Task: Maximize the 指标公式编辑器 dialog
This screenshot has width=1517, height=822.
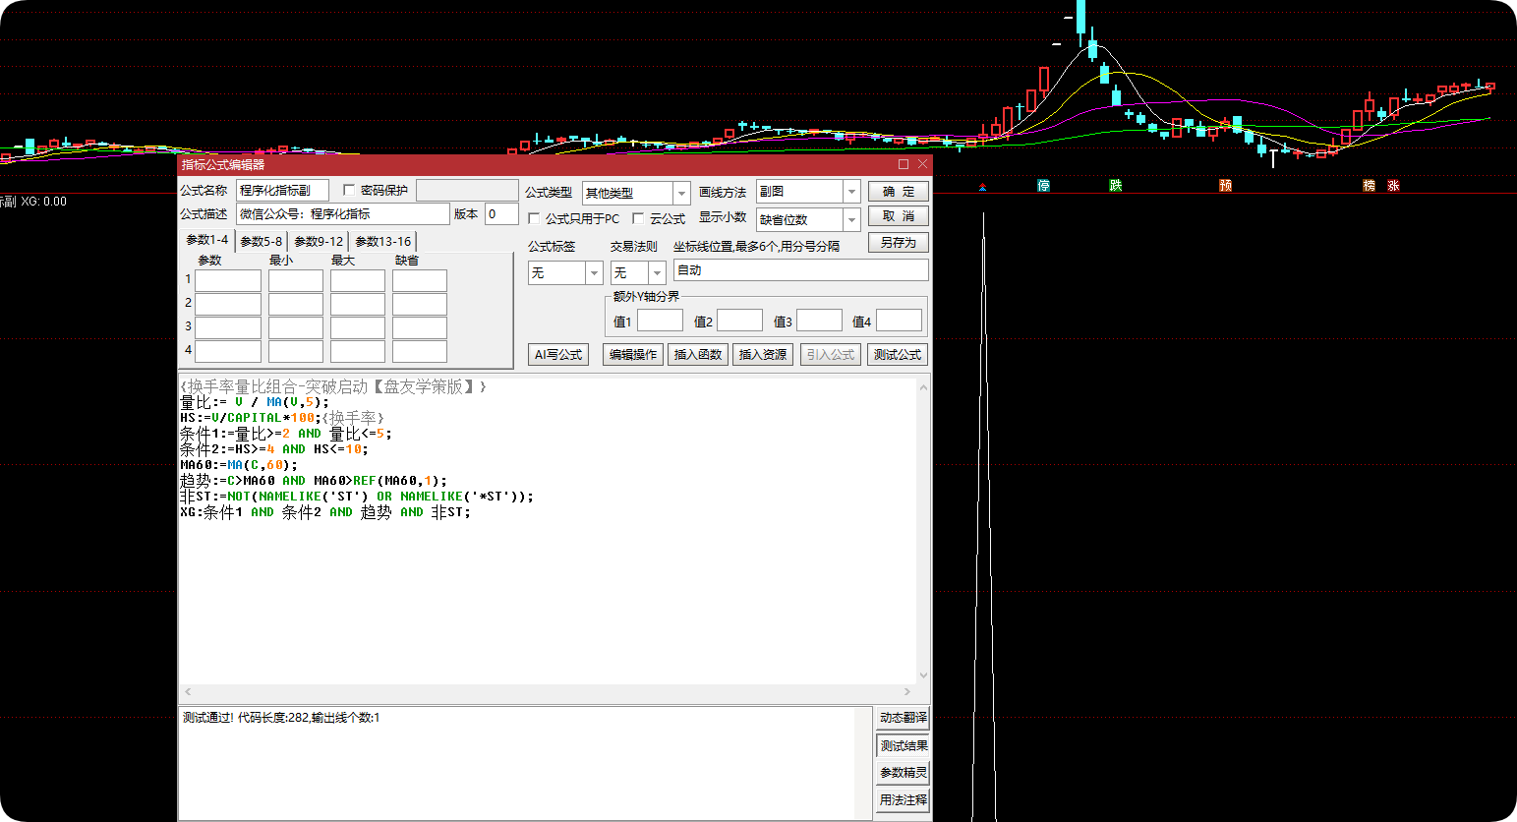Action: (904, 164)
